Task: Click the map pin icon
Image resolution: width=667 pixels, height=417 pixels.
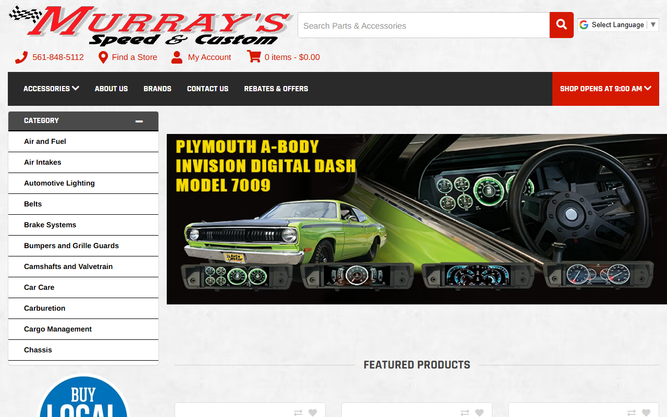Action: pos(103,57)
